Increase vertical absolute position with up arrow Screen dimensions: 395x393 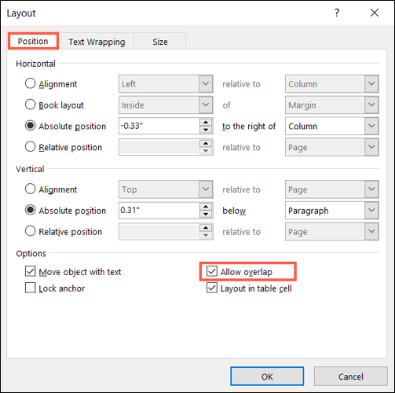click(x=206, y=207)
